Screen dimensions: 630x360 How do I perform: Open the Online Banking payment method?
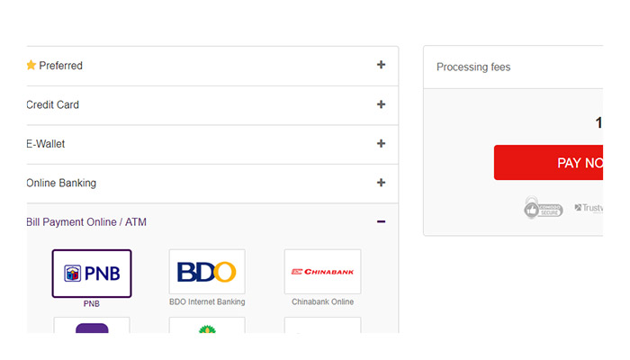pyautogui.click(x=61, y=183)
